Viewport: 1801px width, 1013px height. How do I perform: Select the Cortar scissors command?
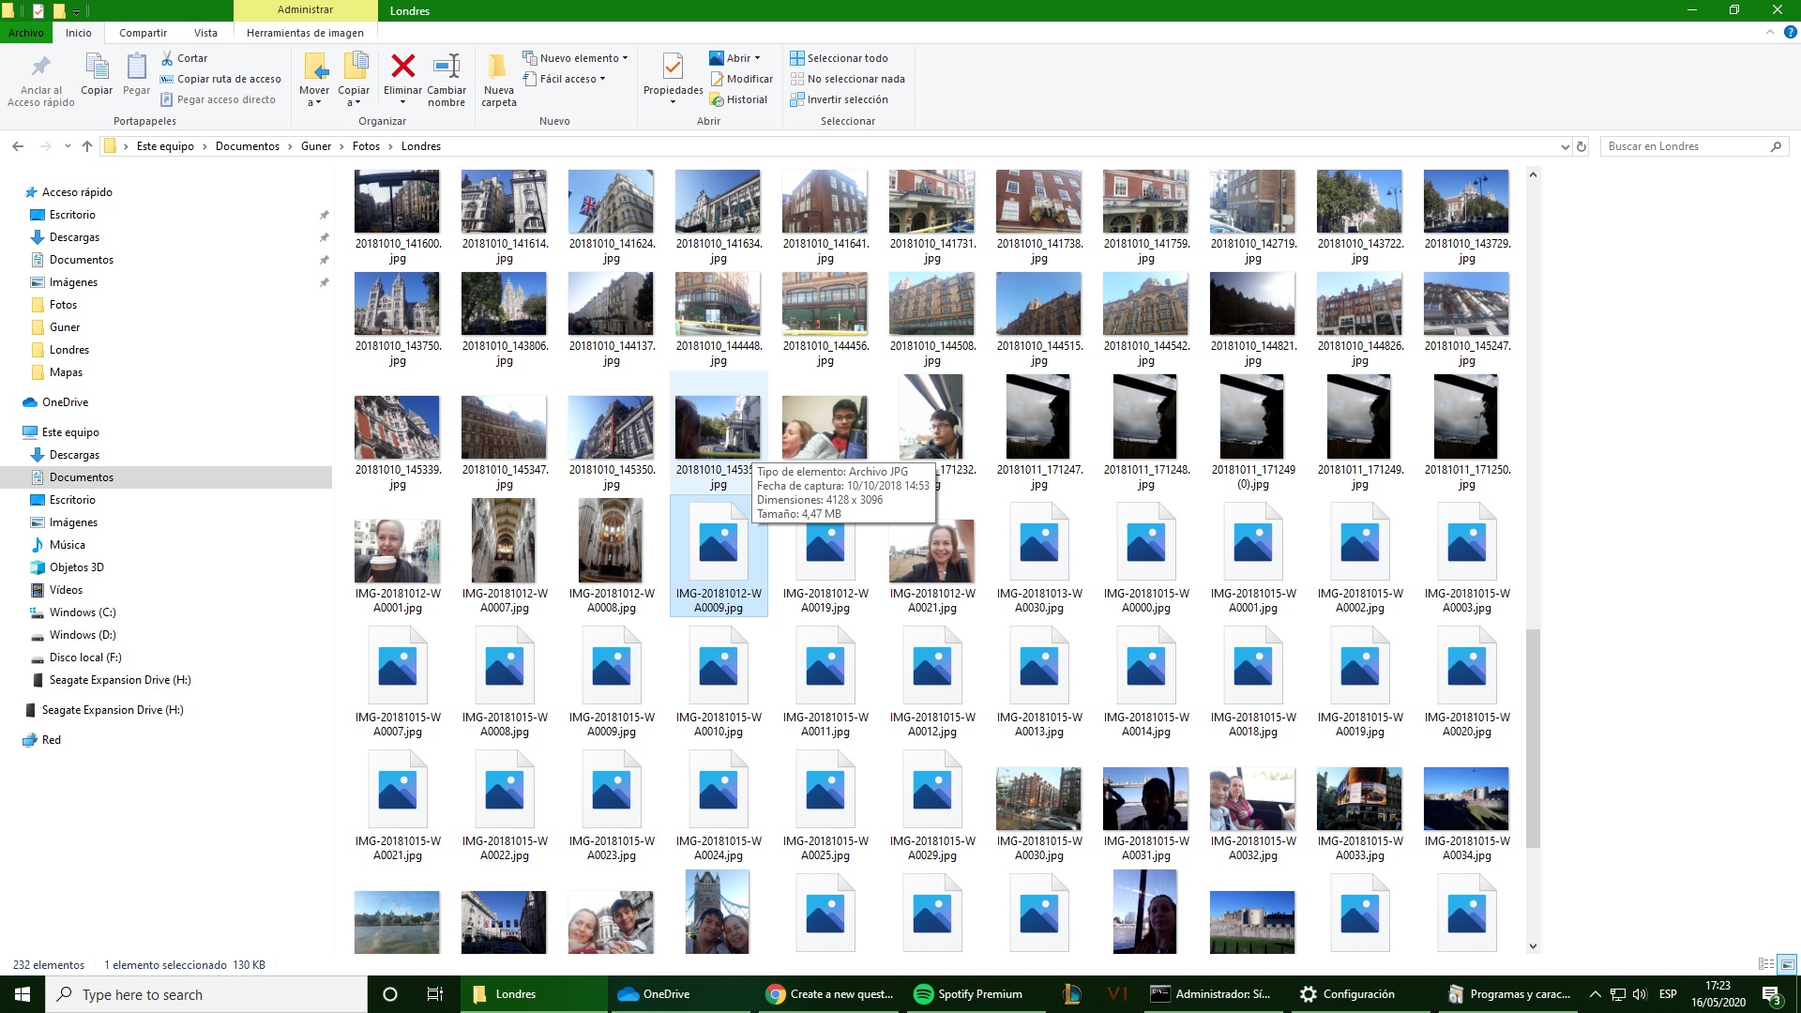(184, 58)
